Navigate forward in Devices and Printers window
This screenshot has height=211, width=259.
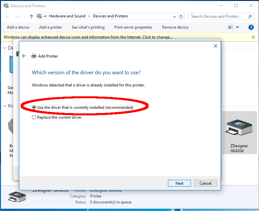coord(17,16)
